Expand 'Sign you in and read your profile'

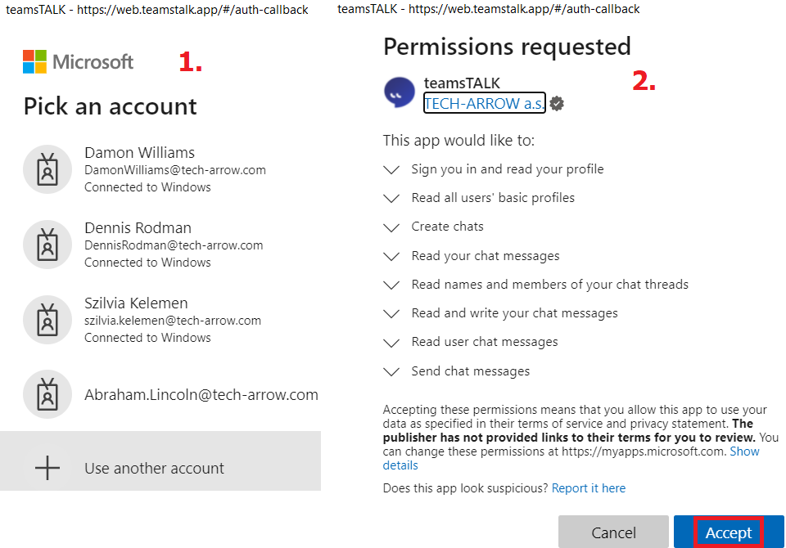click(x=392, y=169)
